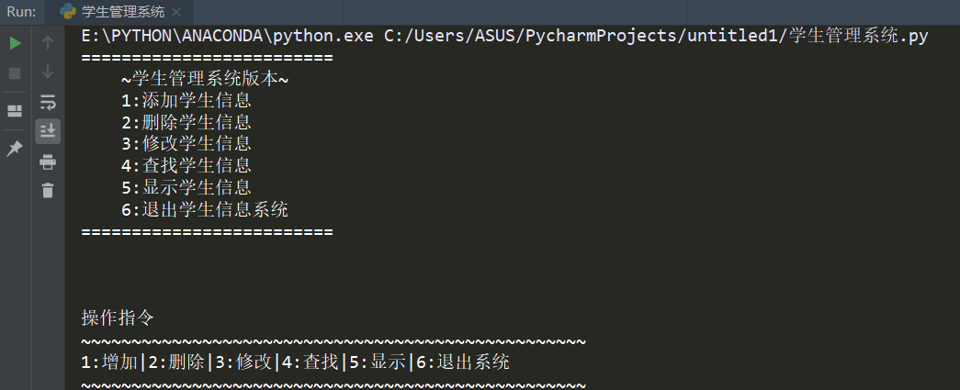960x390 pixels.
Task: Toggle Soft-Wrap for console output
Action: click(48, 102)
